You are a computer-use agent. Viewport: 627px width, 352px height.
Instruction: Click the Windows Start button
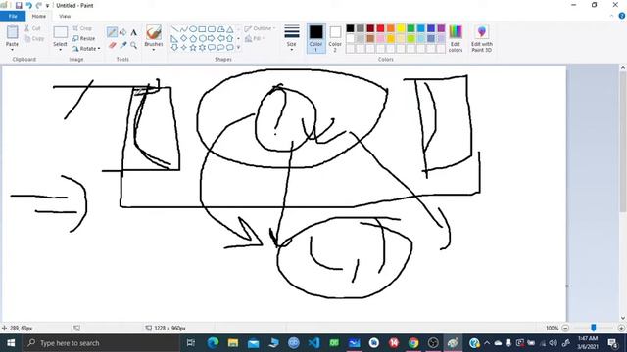tap(11, 343)
